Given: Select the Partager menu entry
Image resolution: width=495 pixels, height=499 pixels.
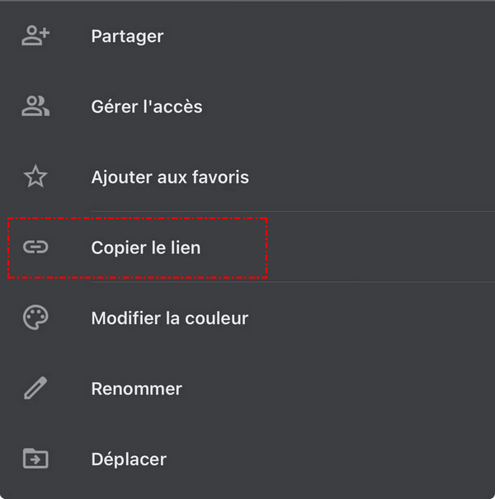Looking at the screenshot, I should pyautogui.click(x=127, y=36).
